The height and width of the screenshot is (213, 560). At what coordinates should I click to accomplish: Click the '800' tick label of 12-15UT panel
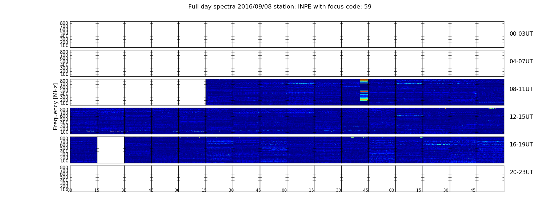64,110
